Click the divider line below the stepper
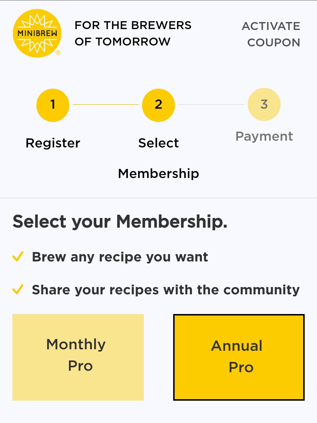 tap(158, 198)
